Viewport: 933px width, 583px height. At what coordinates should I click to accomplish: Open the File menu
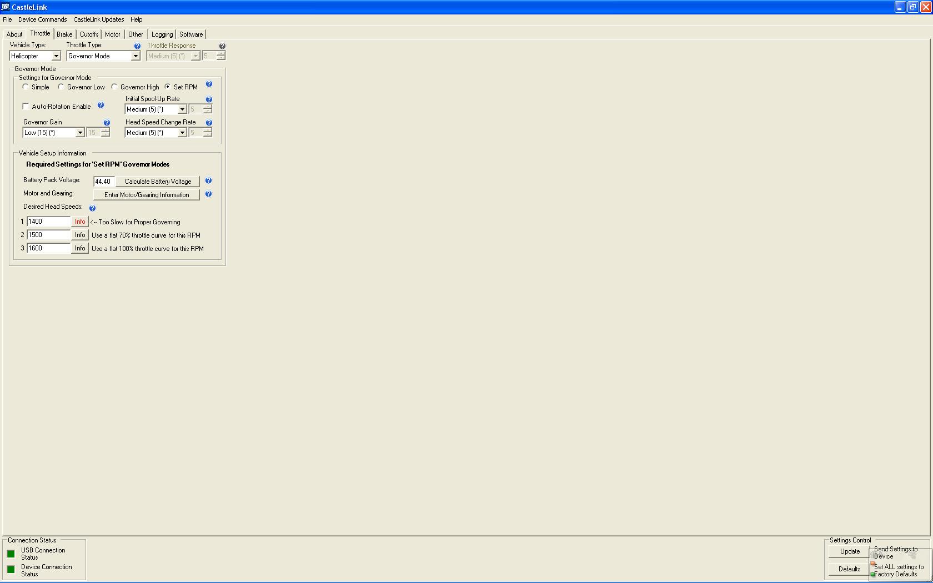7,19
